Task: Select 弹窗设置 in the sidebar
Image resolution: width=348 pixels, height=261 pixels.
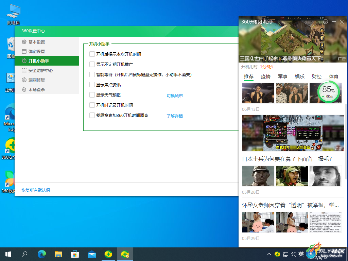Action: tap(47, 51)
